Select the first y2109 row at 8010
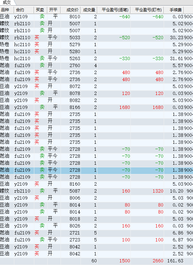The height and width of the screenshot is (265, 193). [96, 17]
